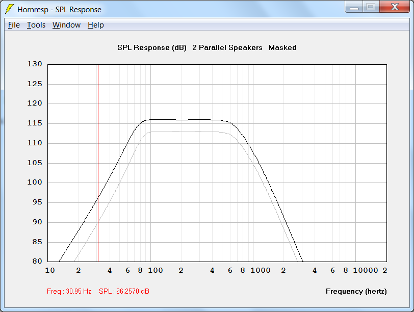Click the 10000 label on frequency axis
Image resolution: width=414 pixels, height=312 pixels.
point(366,271)
